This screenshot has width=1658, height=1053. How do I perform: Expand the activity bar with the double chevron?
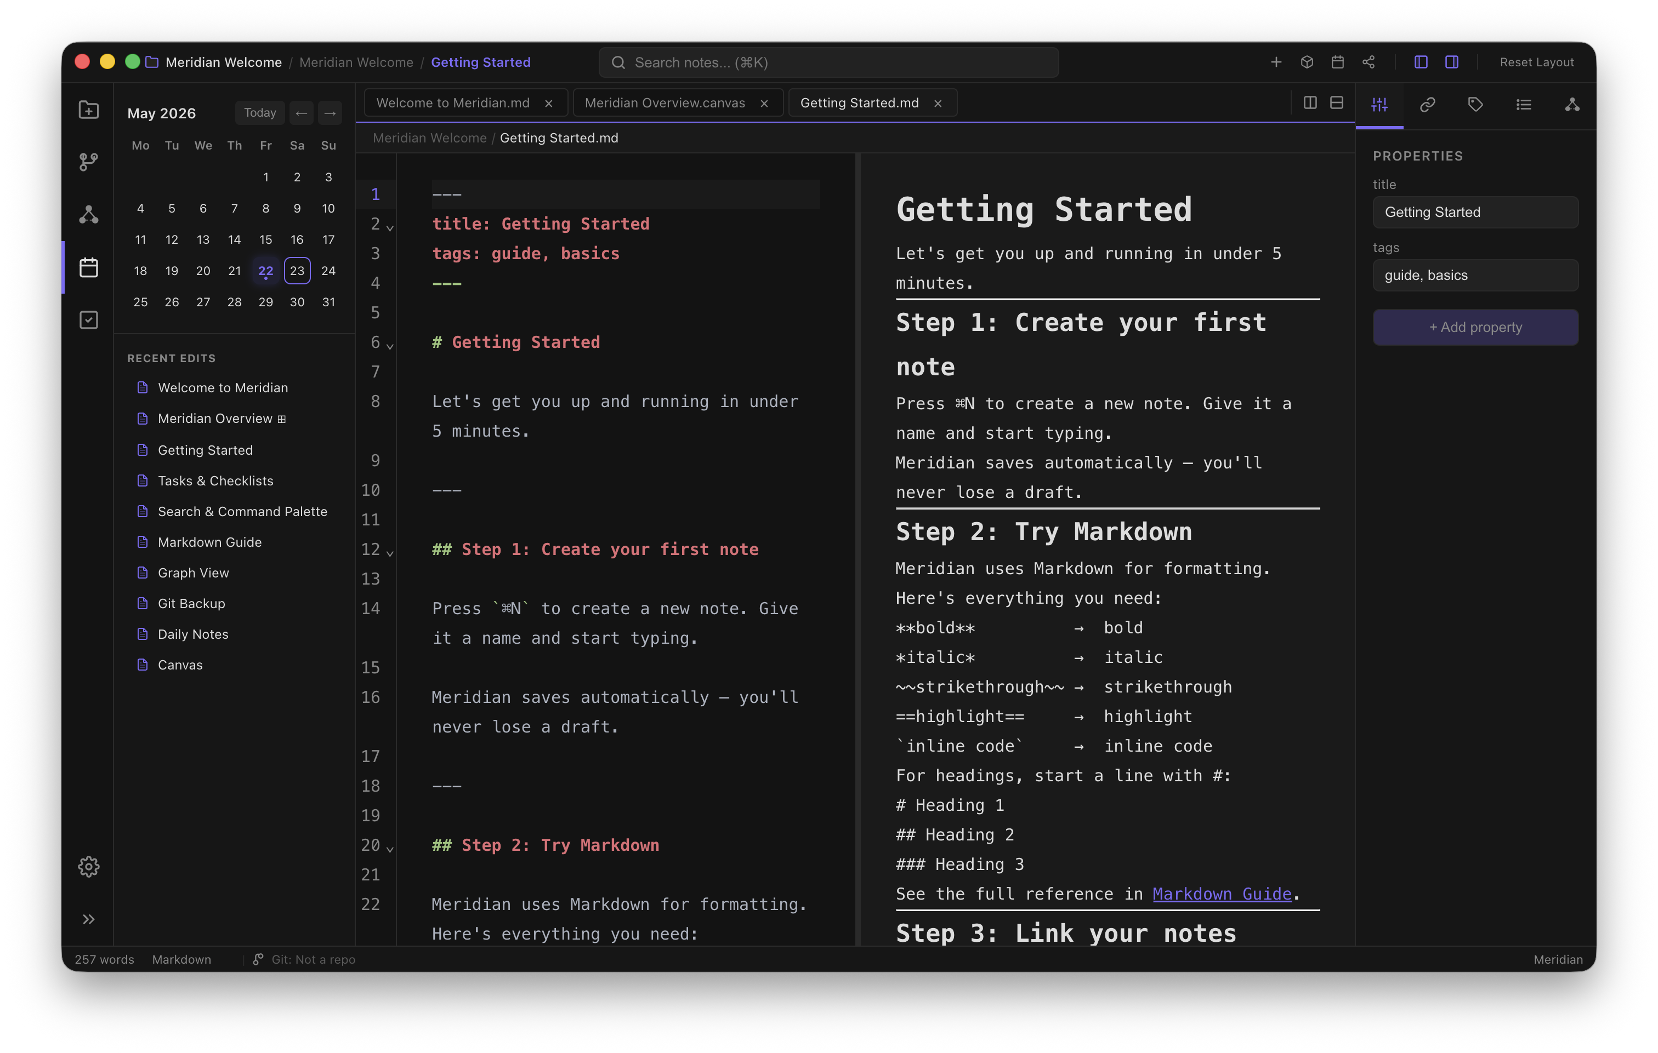pos(89,919)
